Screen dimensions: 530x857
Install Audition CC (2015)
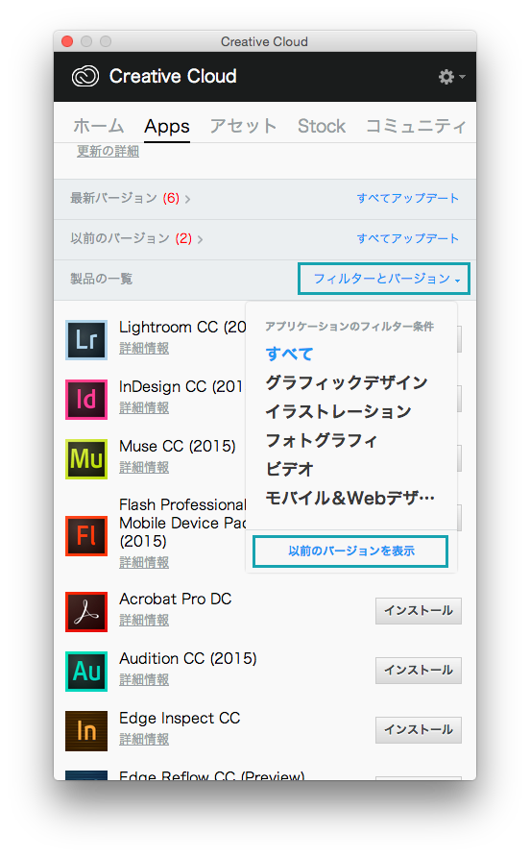click(x=418, y=670)
